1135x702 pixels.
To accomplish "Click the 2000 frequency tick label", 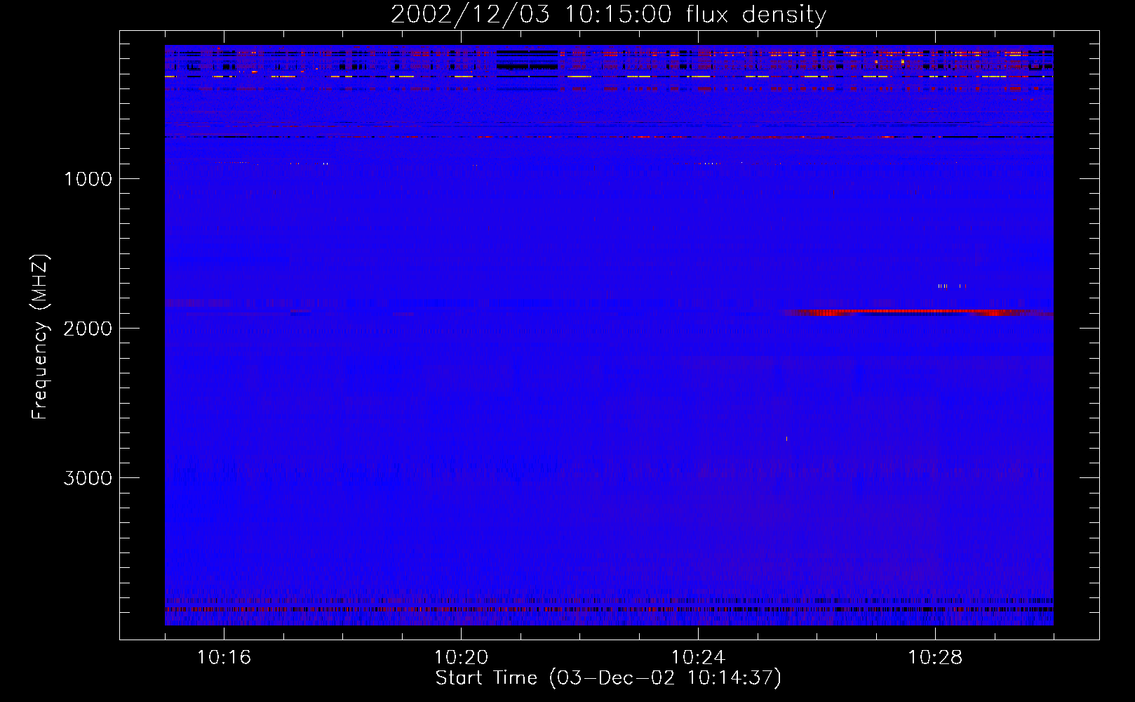I will (88, 329).
